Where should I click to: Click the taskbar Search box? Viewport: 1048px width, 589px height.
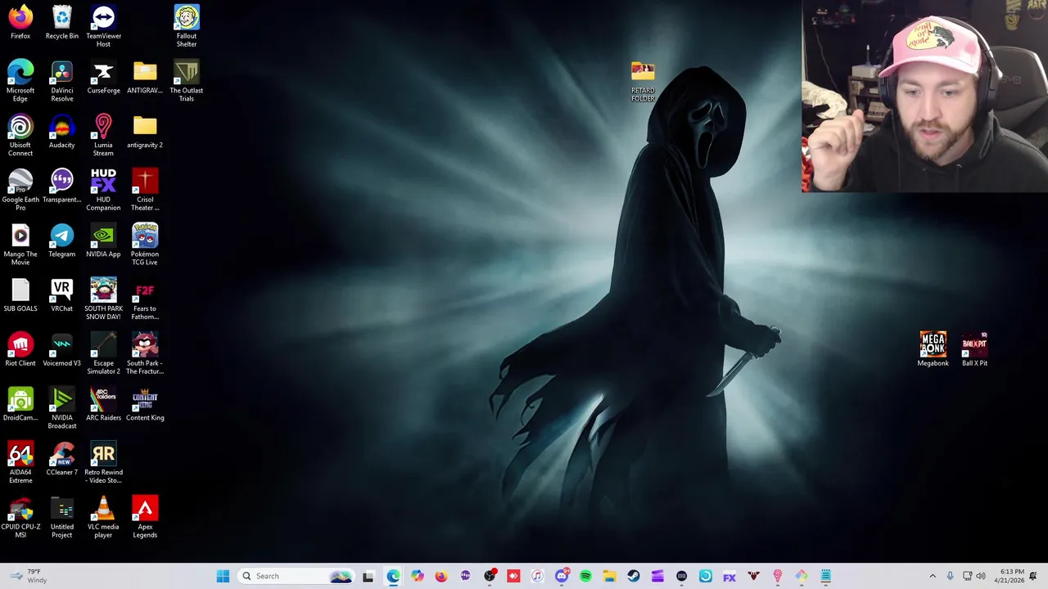coord(296,576)
